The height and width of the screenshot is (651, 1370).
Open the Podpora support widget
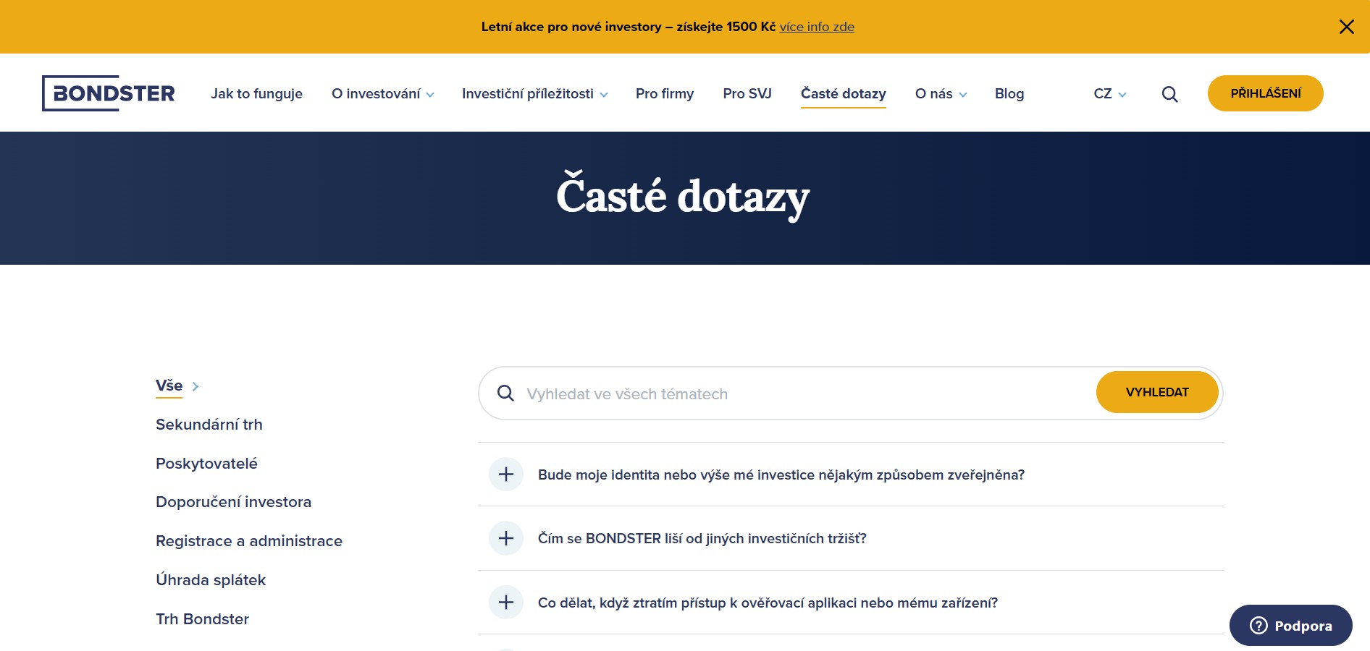(x=1291, y=626)
